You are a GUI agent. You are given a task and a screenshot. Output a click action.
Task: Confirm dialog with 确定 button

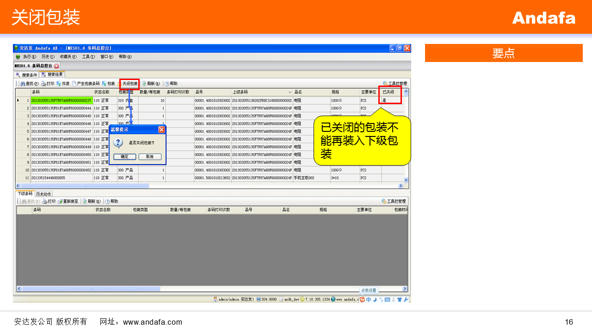click(x=124, y=157)
